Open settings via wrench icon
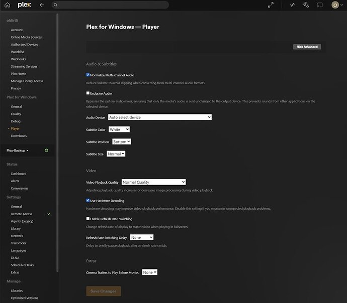This screenshot has height=303, width=347. click(306, 5)
